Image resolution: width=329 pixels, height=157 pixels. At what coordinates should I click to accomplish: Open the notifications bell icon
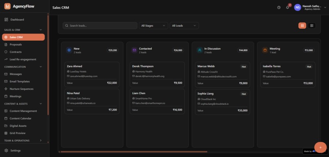[x=288, y=8]
